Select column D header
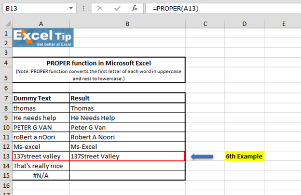301x195 pixels. [245, 24]
